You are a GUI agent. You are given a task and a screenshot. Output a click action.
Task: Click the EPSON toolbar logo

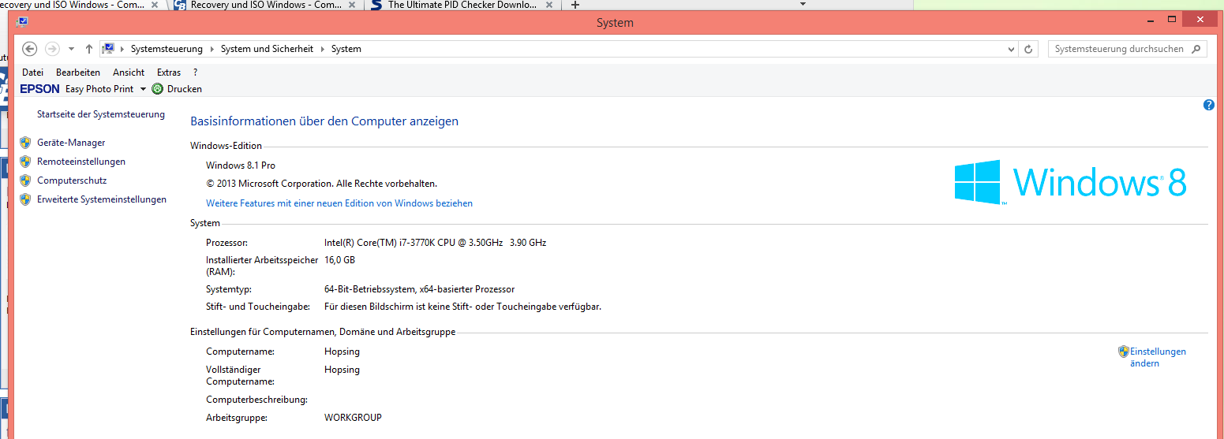40,89
